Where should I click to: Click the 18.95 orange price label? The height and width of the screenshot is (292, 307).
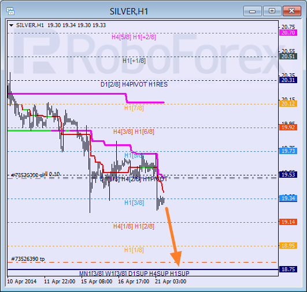point(288,245)
